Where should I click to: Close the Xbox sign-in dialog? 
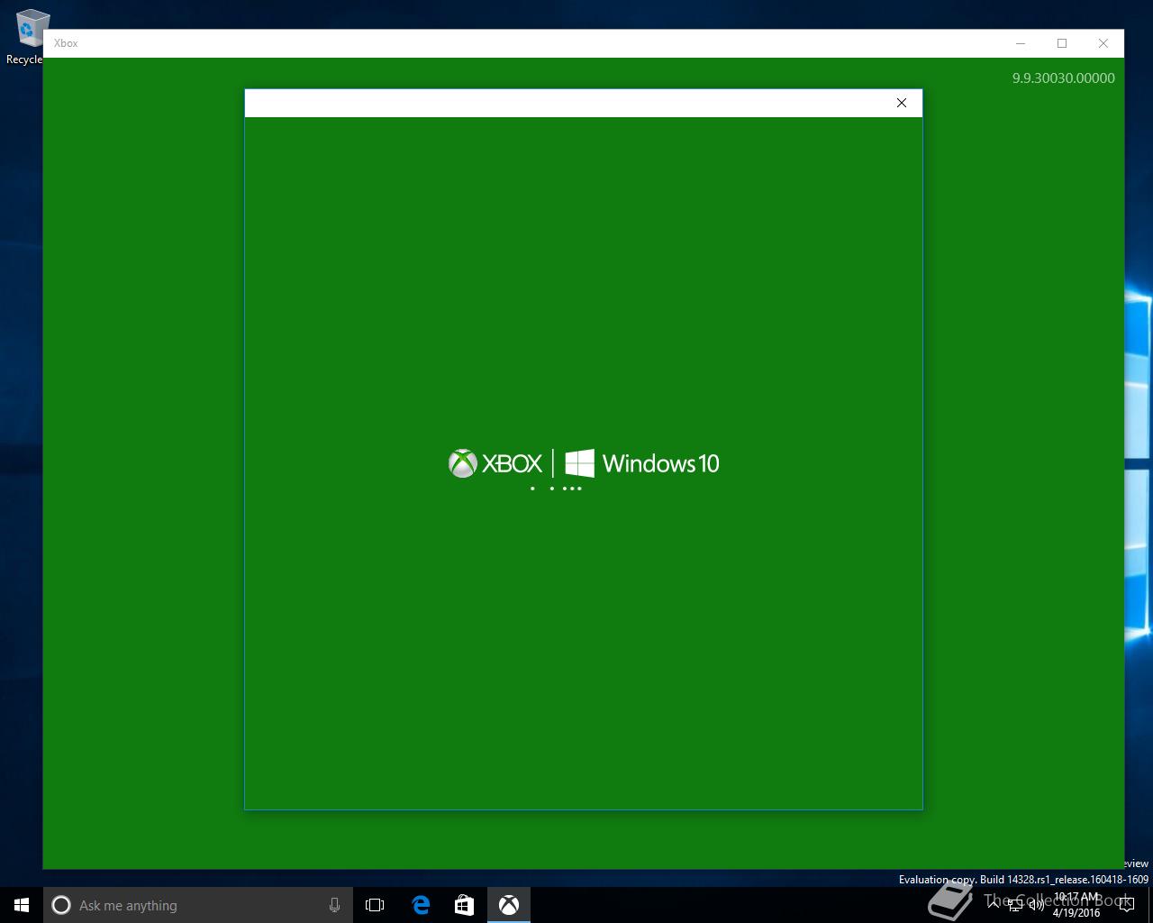coord(901,103)
